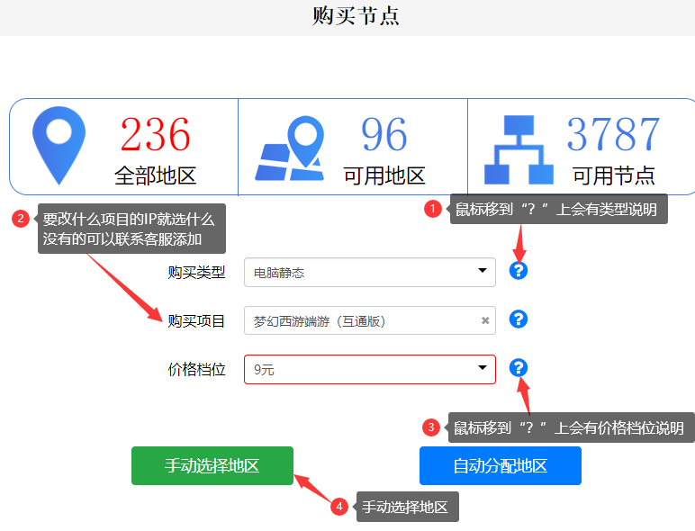The image size is (695, 531).
Task: Open the 价格档位 dropdown showing 9元
Action: (370, 369)
